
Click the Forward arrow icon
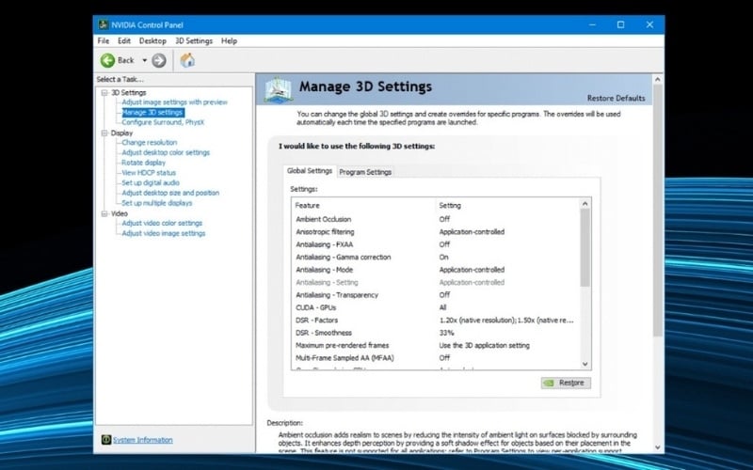click(159, 60)
